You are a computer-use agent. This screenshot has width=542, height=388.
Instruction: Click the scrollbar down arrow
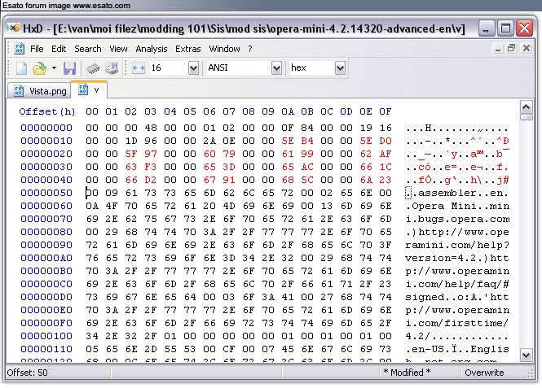[x=526, y=355]
